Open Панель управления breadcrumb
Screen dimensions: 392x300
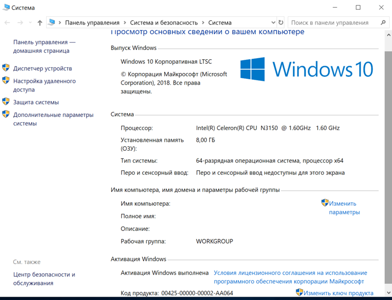coord(92,23)
